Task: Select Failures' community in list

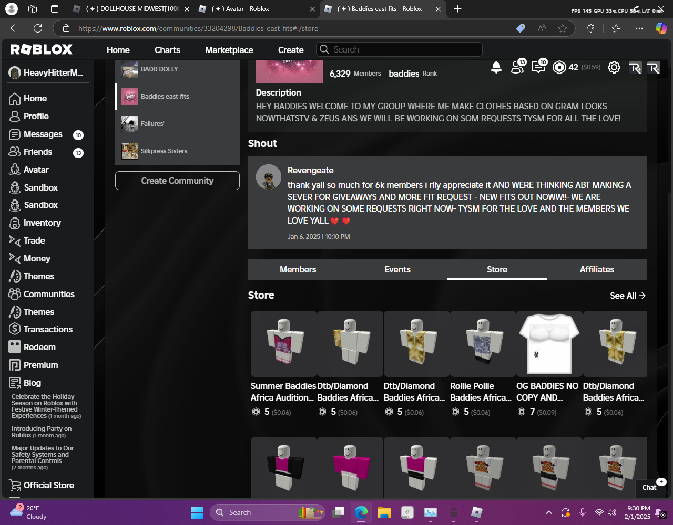Action: [x=177, y=124]
